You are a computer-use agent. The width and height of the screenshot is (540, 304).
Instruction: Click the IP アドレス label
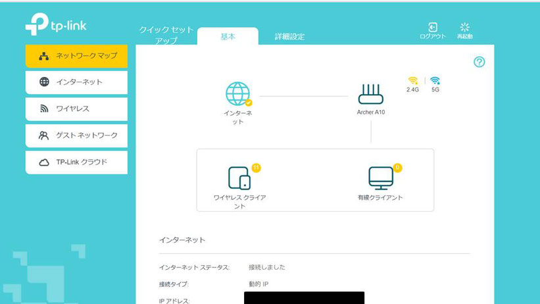174,301
